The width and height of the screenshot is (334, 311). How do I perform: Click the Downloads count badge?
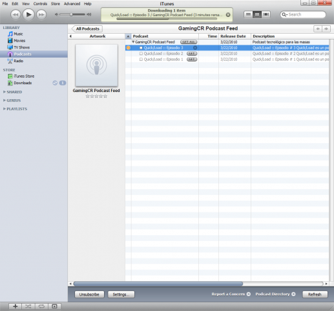(63, 83)
